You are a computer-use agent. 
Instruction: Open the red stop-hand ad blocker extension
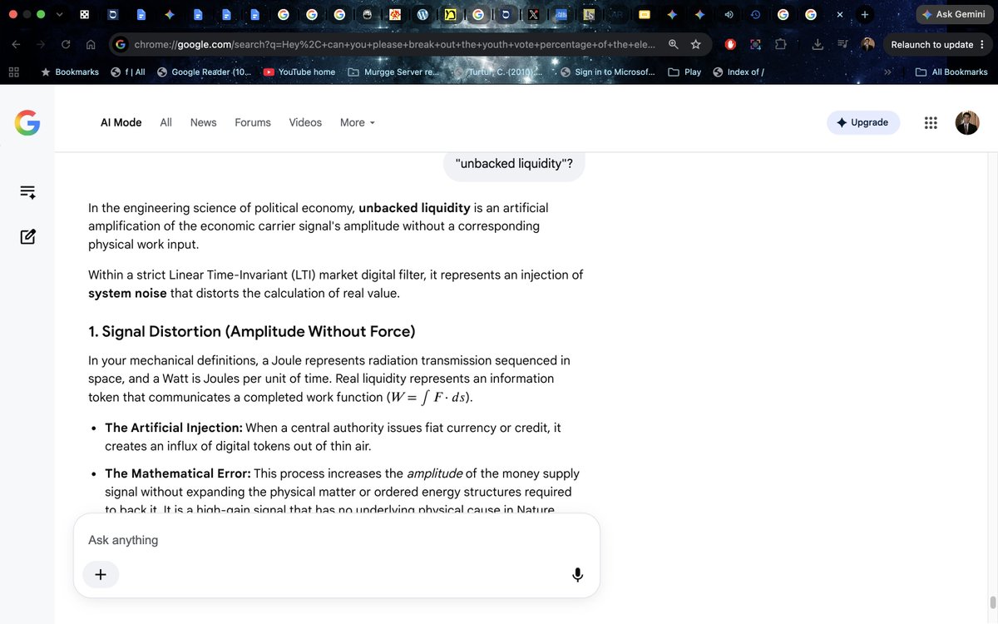point(730,44)
